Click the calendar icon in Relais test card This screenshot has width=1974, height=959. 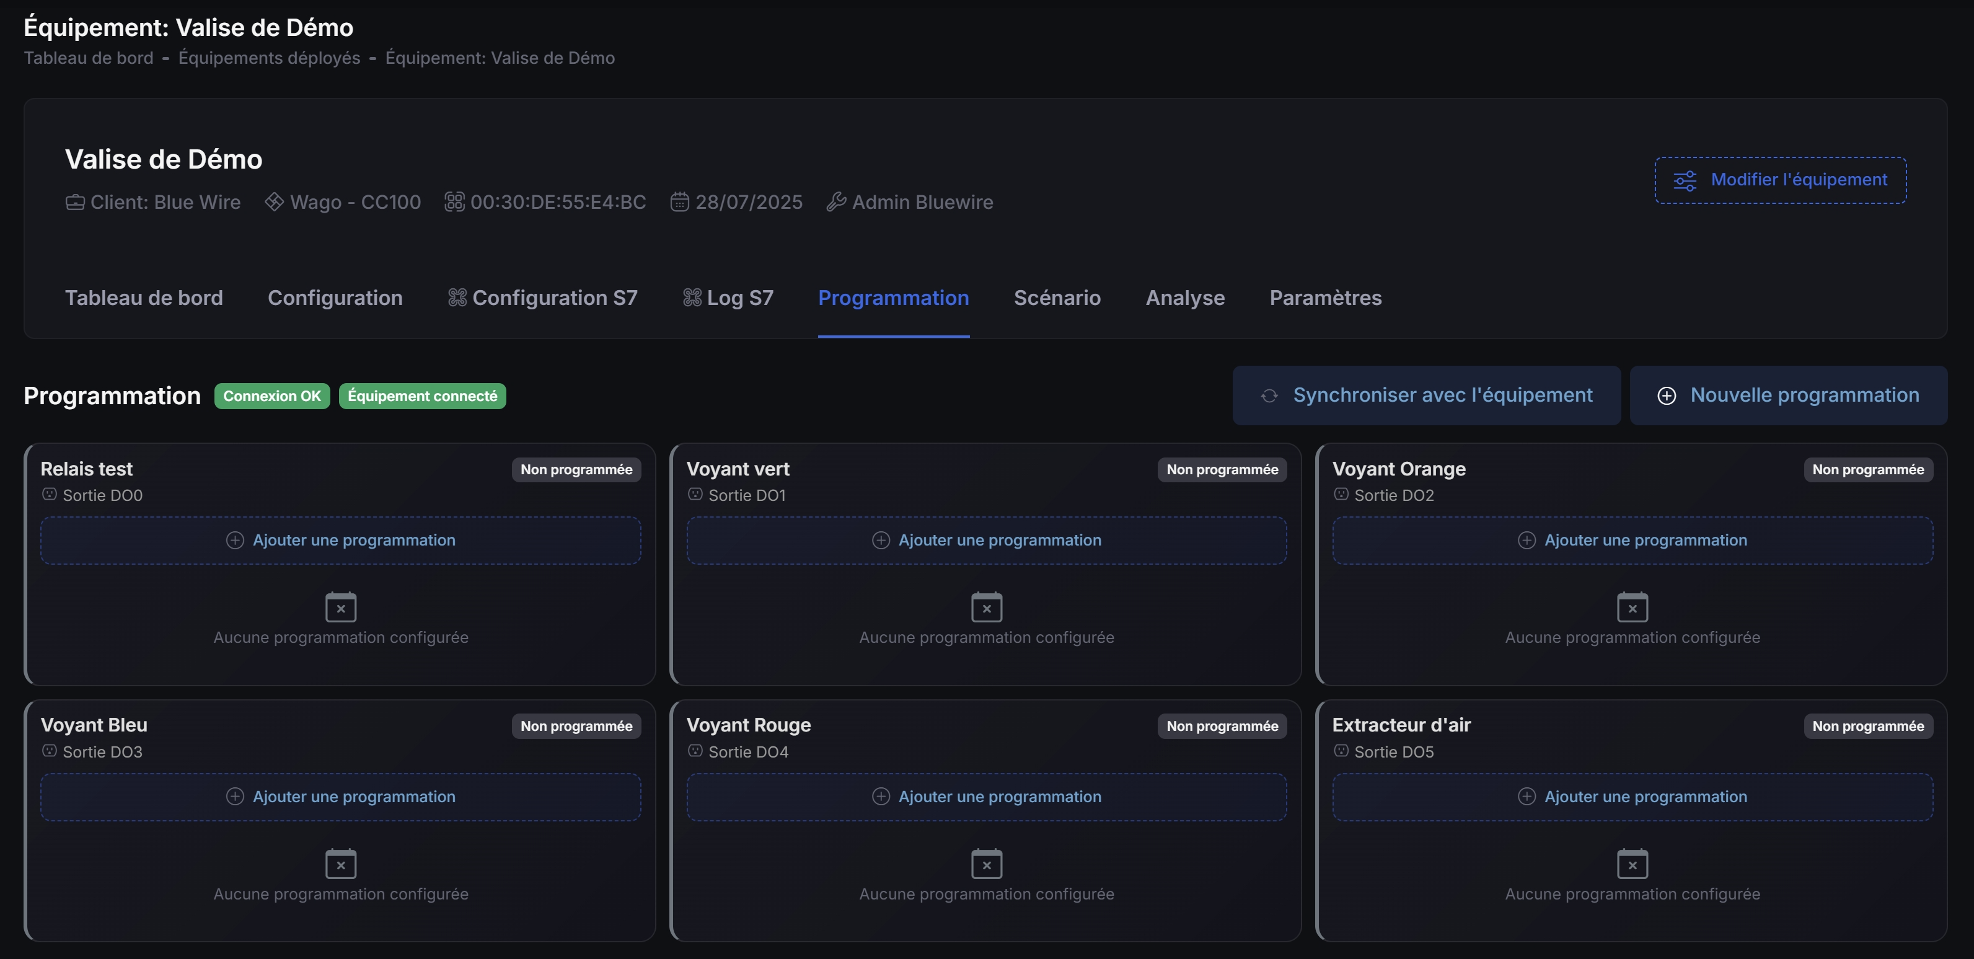pyautogui.click(x=340, y=606)
